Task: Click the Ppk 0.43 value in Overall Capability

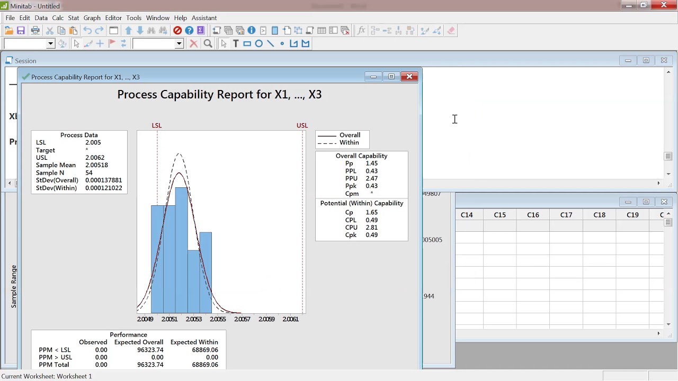Action: pyautogui.click(x=371, y=186)
